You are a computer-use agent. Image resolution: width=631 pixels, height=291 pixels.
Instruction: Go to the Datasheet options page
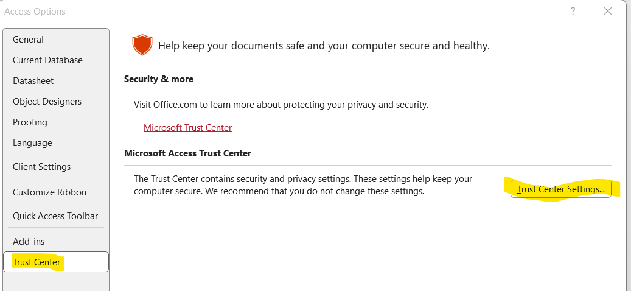(x=33, y=81)
